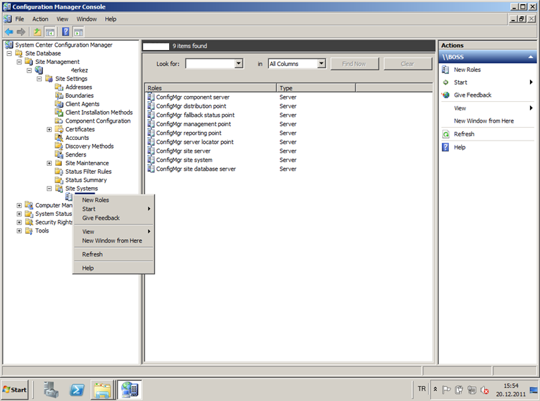Sort the list by the Roles column header

(x=211, y=88)
